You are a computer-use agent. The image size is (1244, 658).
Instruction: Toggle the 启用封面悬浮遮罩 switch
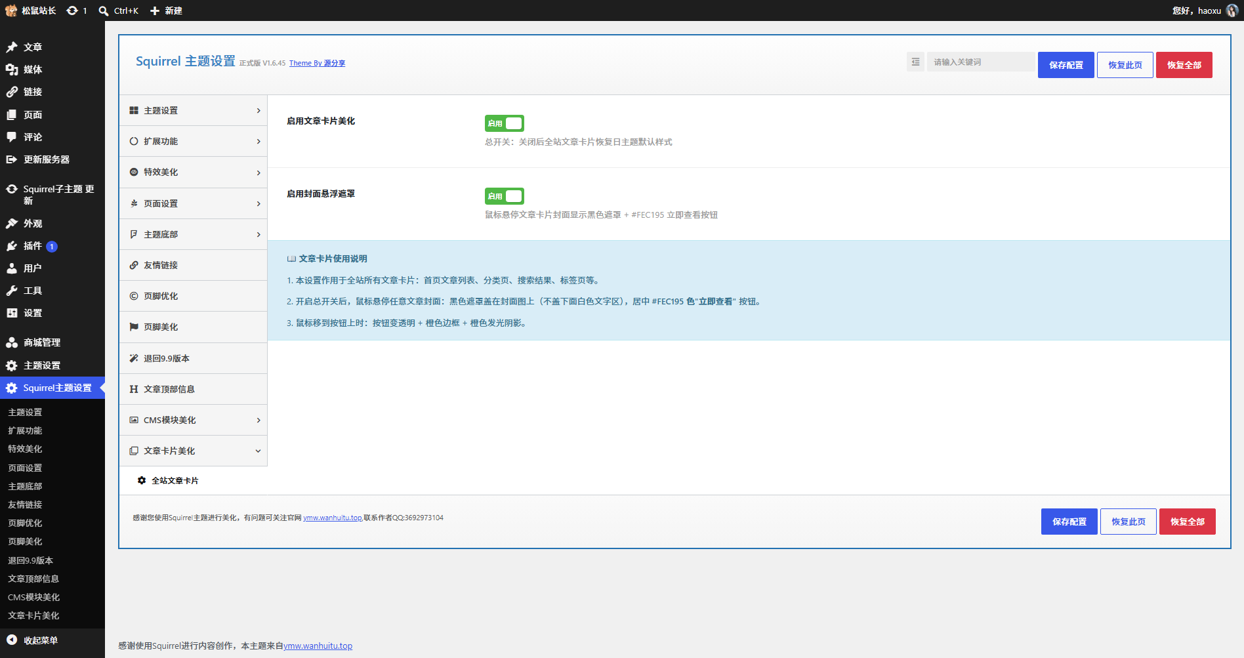pos(504,196)
